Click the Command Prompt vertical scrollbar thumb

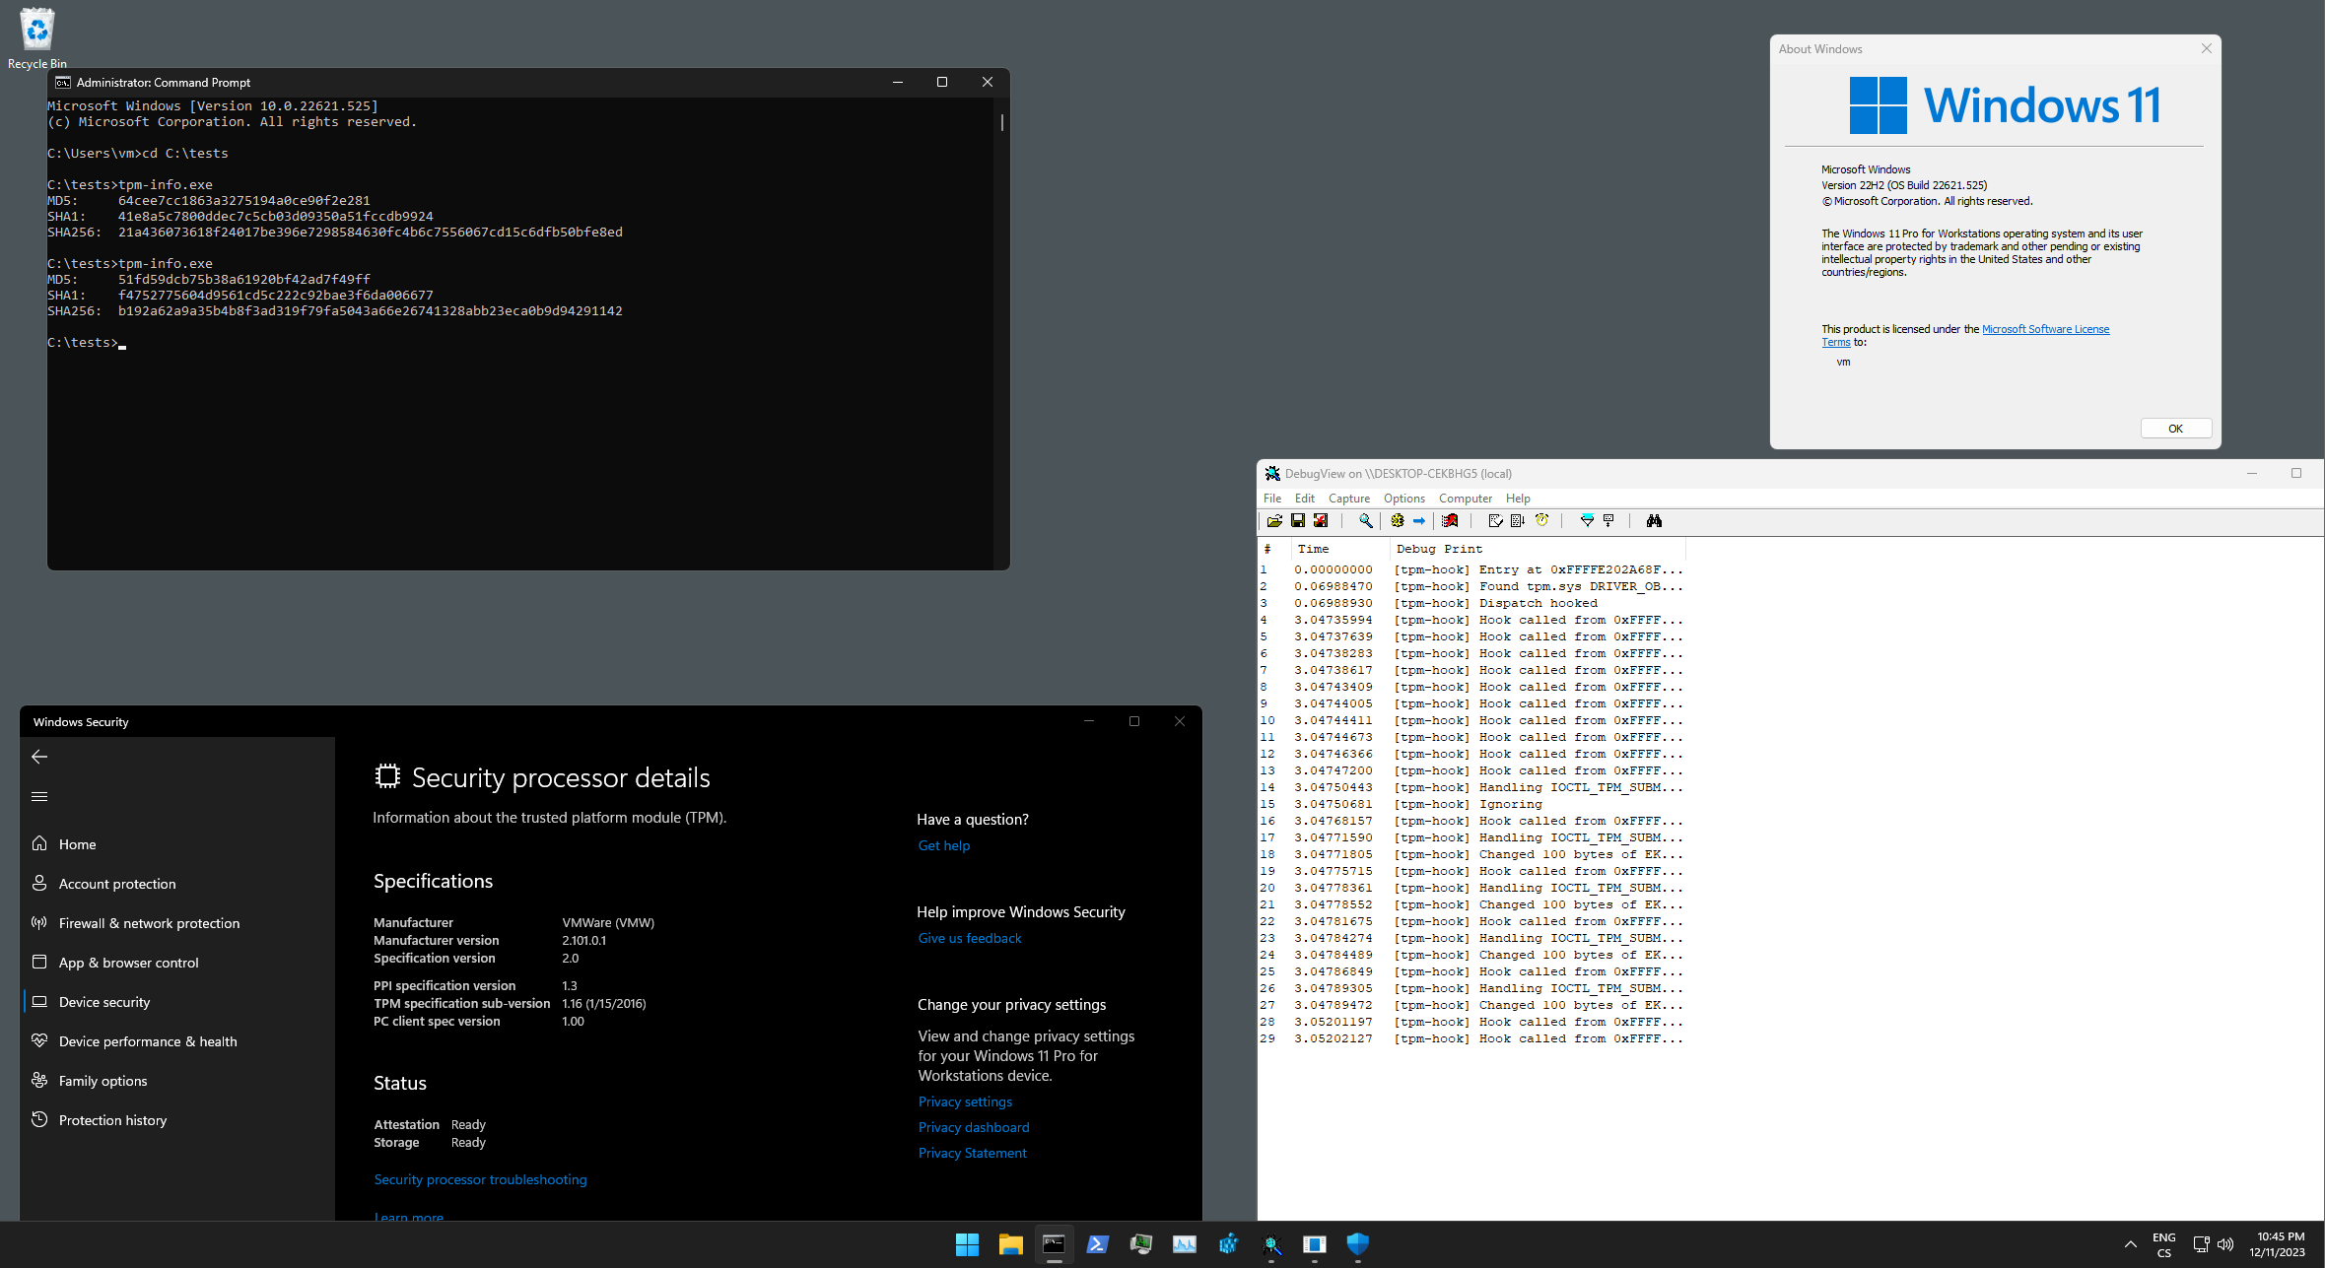click(x=1001, y=122)
